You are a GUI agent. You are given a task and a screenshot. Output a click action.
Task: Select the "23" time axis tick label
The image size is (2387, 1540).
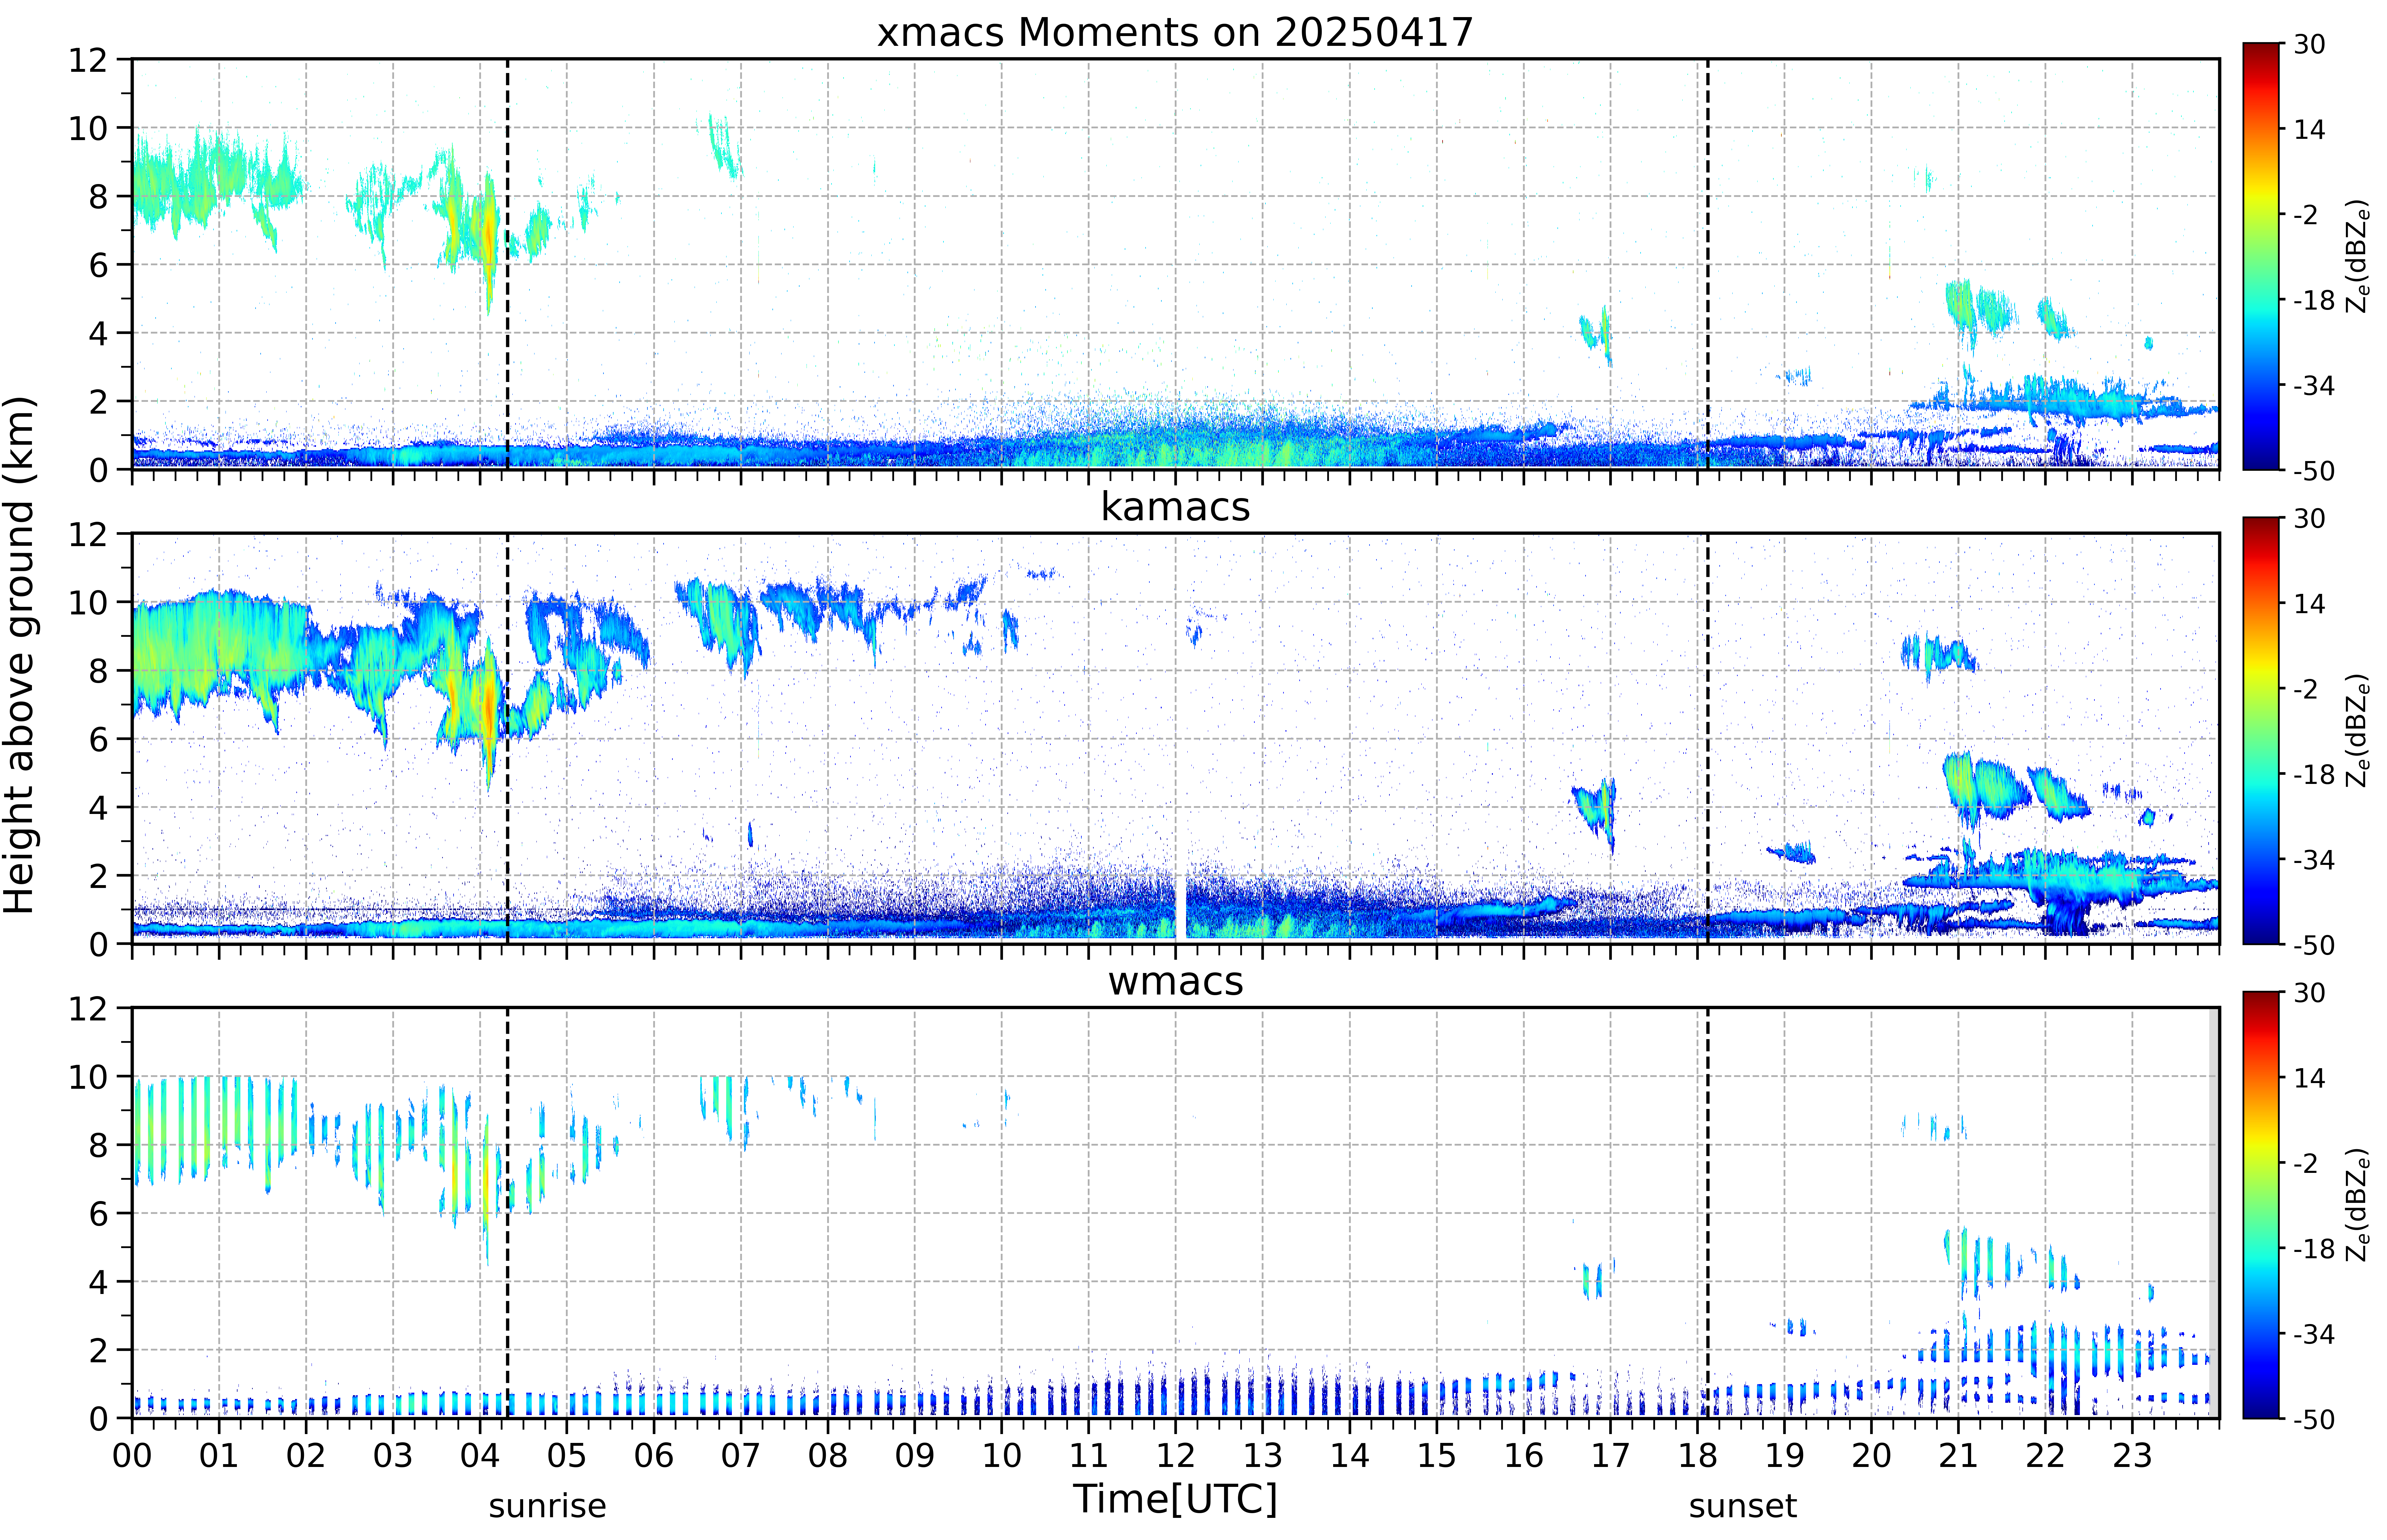point(2132,1456)
